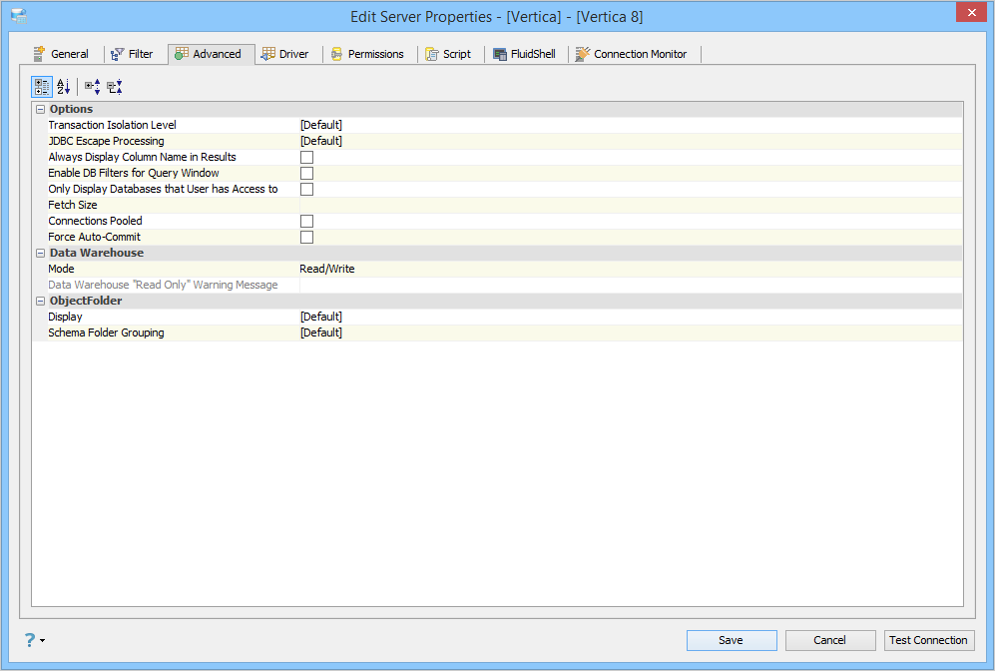
Task: Toggle Only Display Databases User has Access
Action: tap(306, 189)
